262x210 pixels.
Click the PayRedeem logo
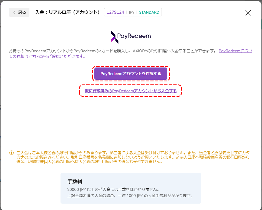point(131,37)
